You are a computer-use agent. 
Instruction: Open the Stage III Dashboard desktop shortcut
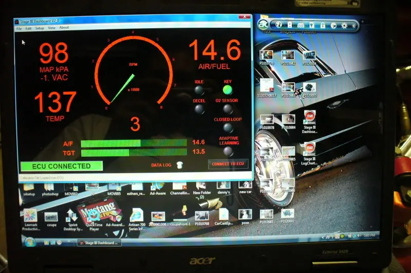coord(310,122)
